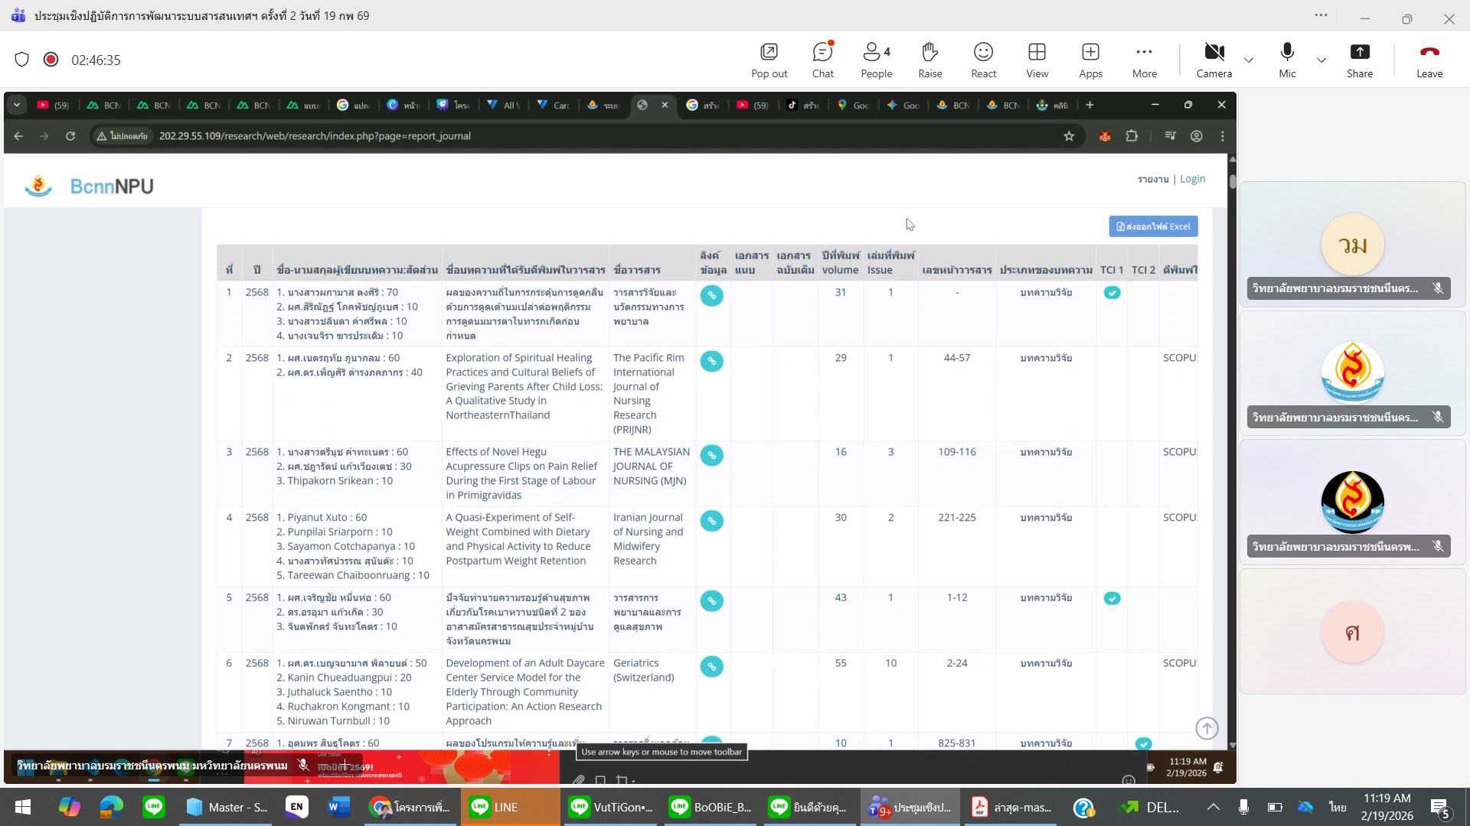
Task: Show the People participants list
Action: pos(876,60)
